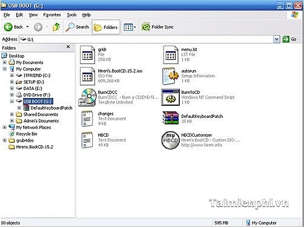Open the address bar dropdown arrow
The height and width of the screenshot is (228, 304).
[277, 39]
